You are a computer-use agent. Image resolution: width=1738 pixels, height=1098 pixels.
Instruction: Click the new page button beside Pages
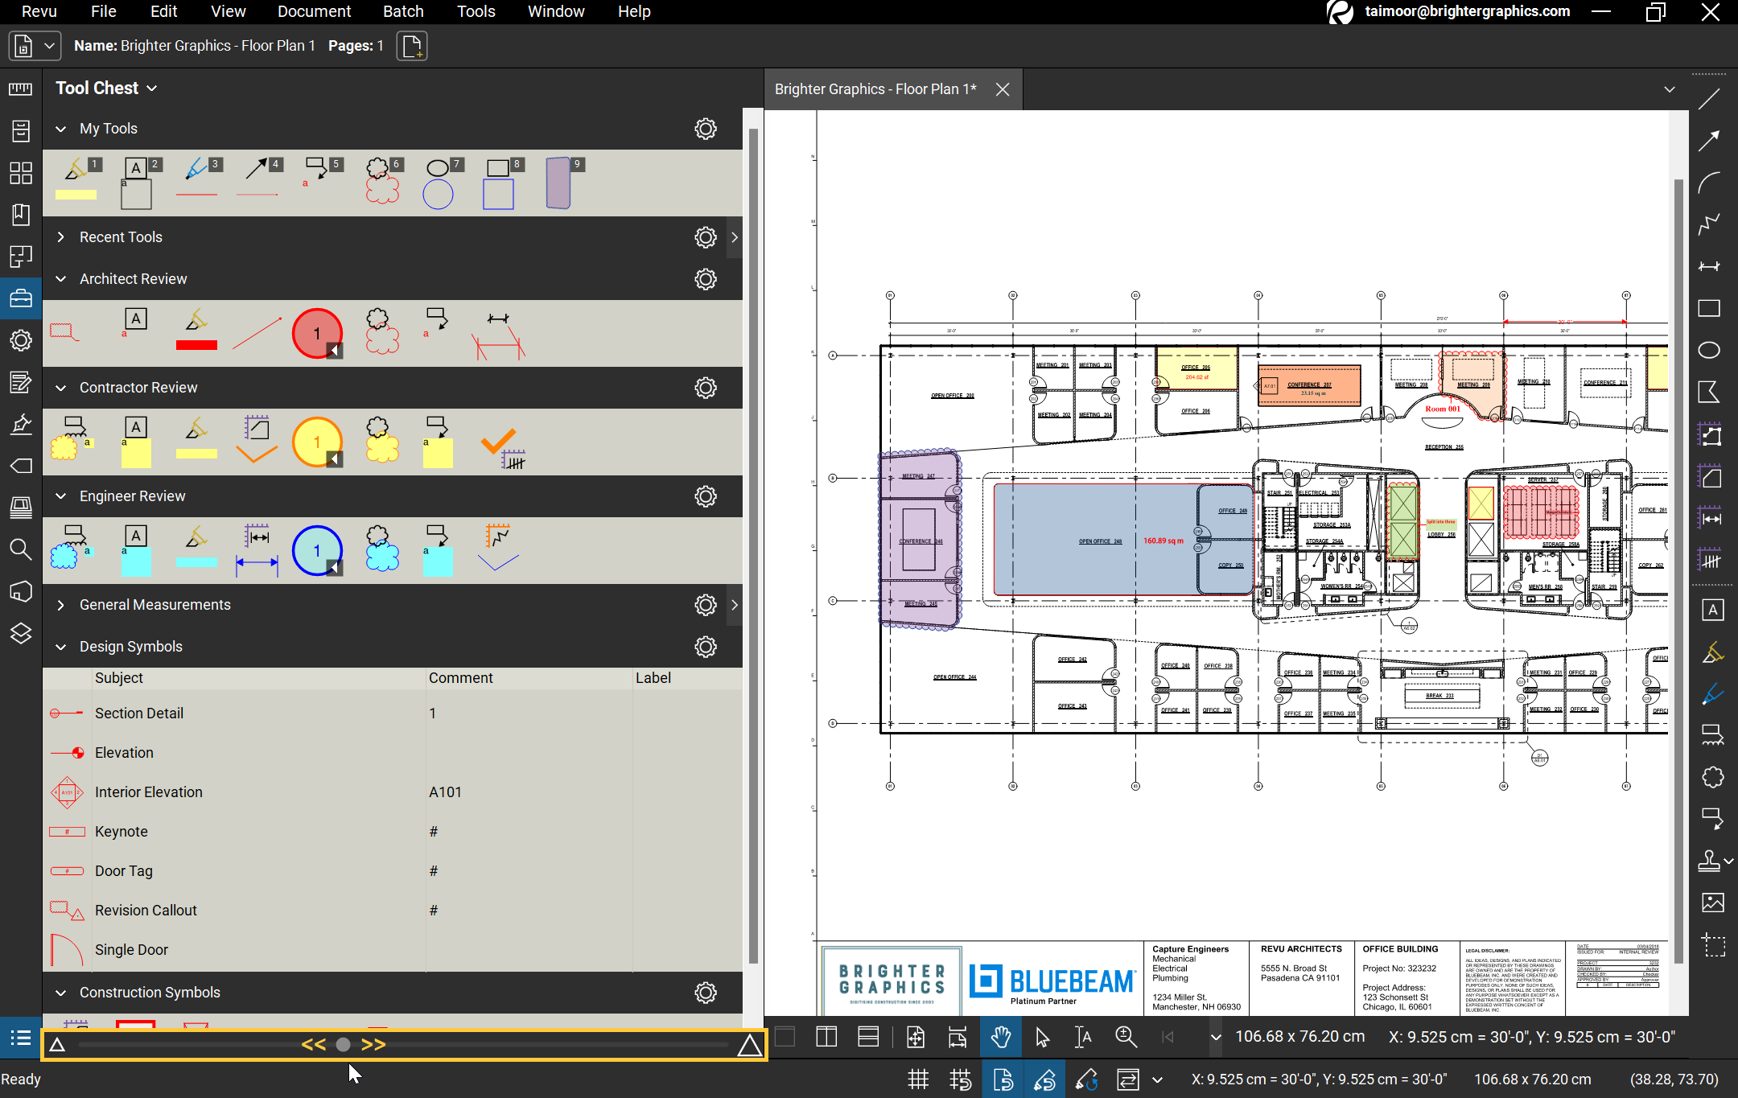click(x=412, y=46)
